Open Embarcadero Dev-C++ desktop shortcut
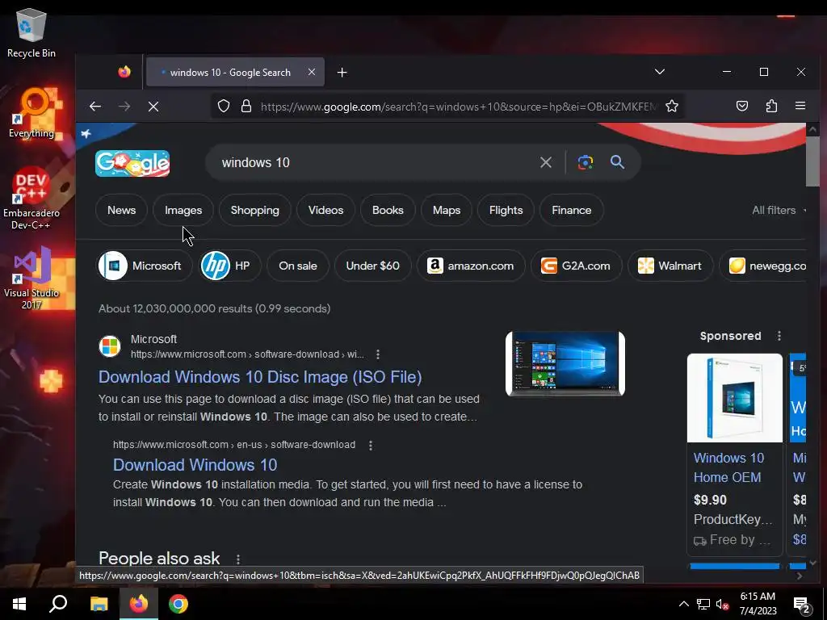The image size is (827, 620). pos(31,199)
